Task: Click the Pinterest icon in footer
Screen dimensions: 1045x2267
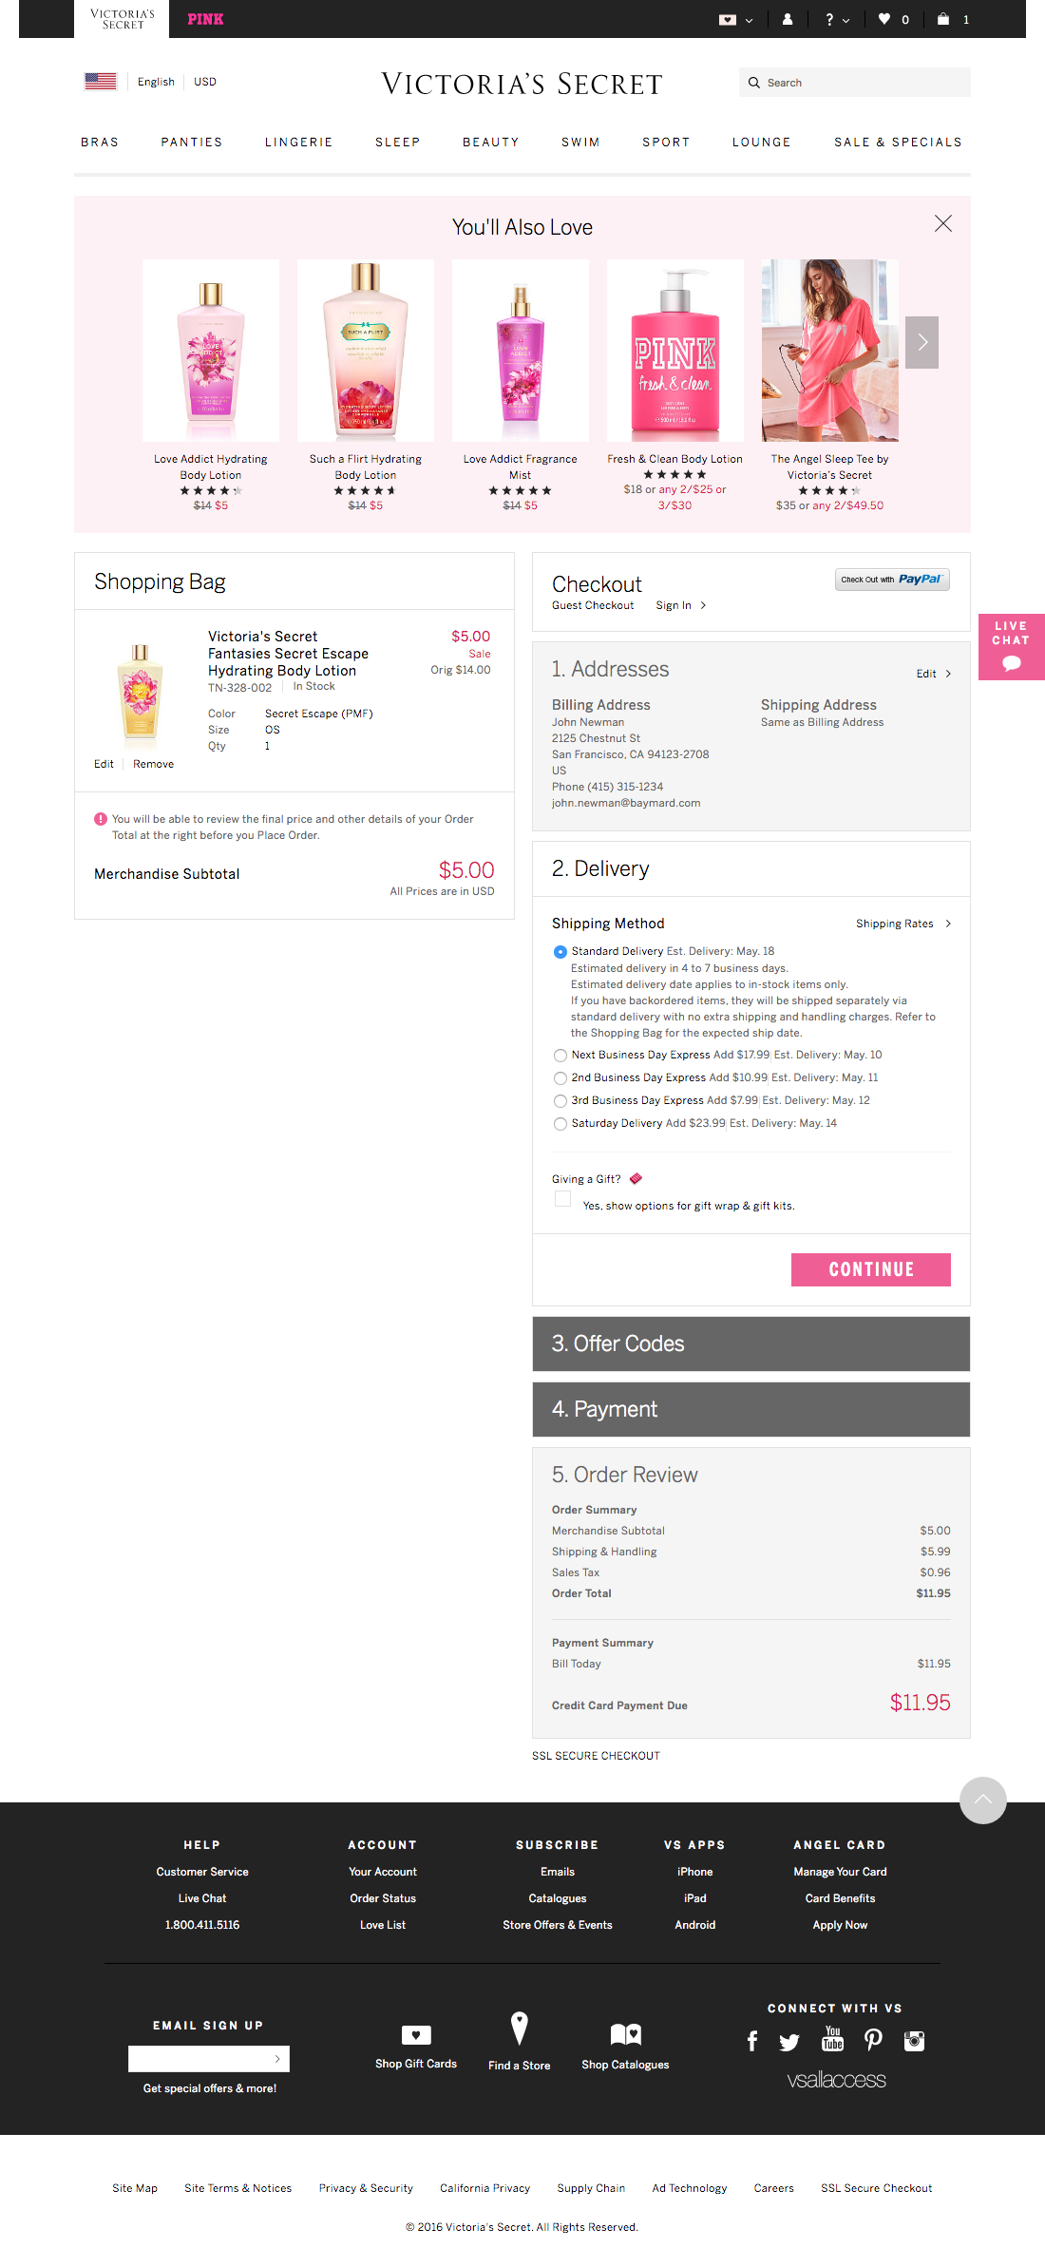Action: [x=873, y=2040]
